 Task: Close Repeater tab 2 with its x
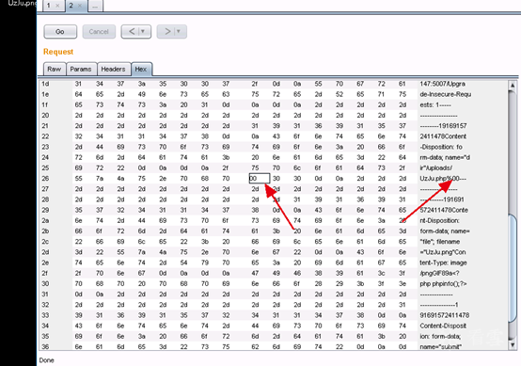[x=79, y=6]
